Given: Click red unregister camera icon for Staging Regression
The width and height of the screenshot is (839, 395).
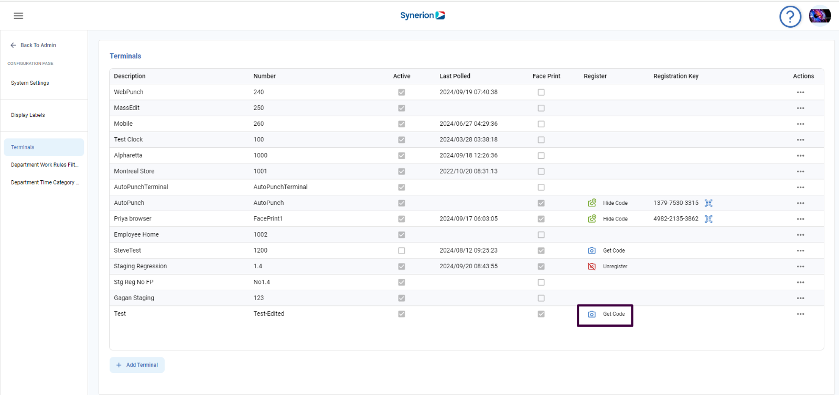Looking at the screenshot, I should tap(591, 266).
